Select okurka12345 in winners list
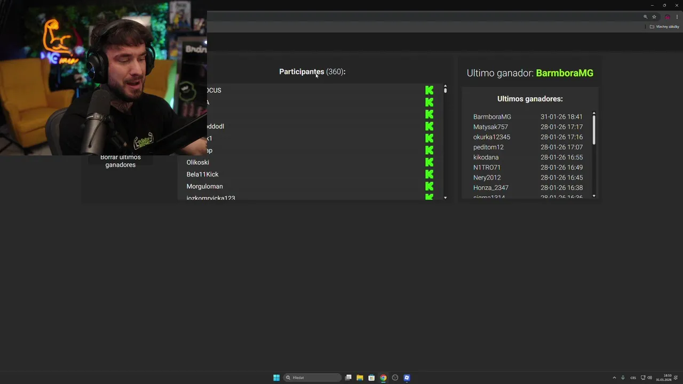 491,137
